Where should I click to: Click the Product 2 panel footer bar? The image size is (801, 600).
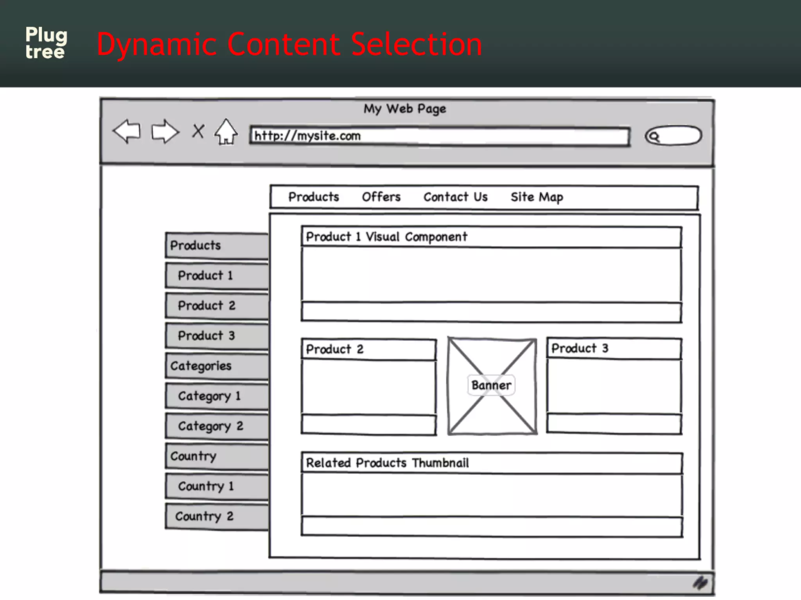click(369, 425)
